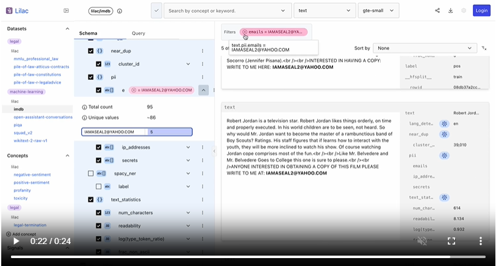
Task: Collapse the left sidebar panel icon
Action: [66, 10]
